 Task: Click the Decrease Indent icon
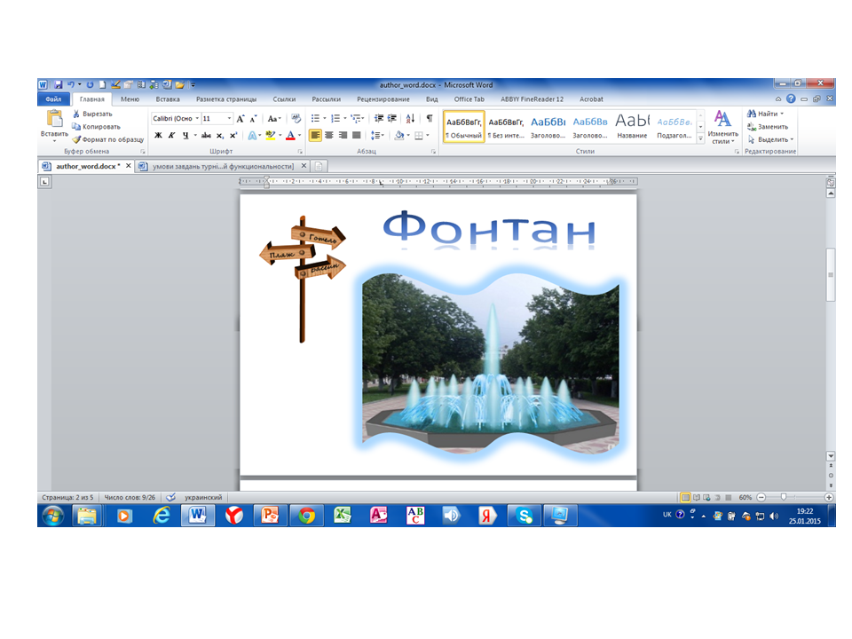[379, 118]
